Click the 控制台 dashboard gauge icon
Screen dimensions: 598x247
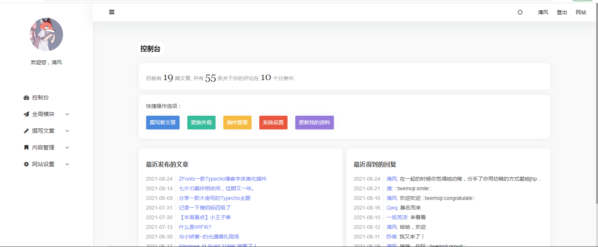(26, 98)
